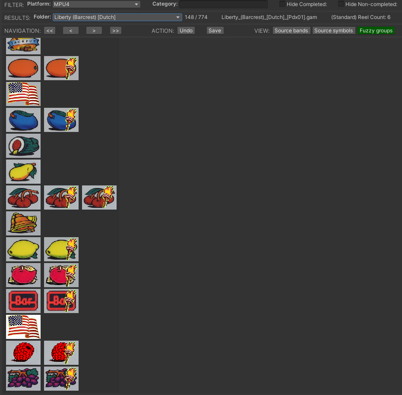Select the white-background American flag symbol
The height and width of the screenshot is (395, 402).
click(23, 327)
